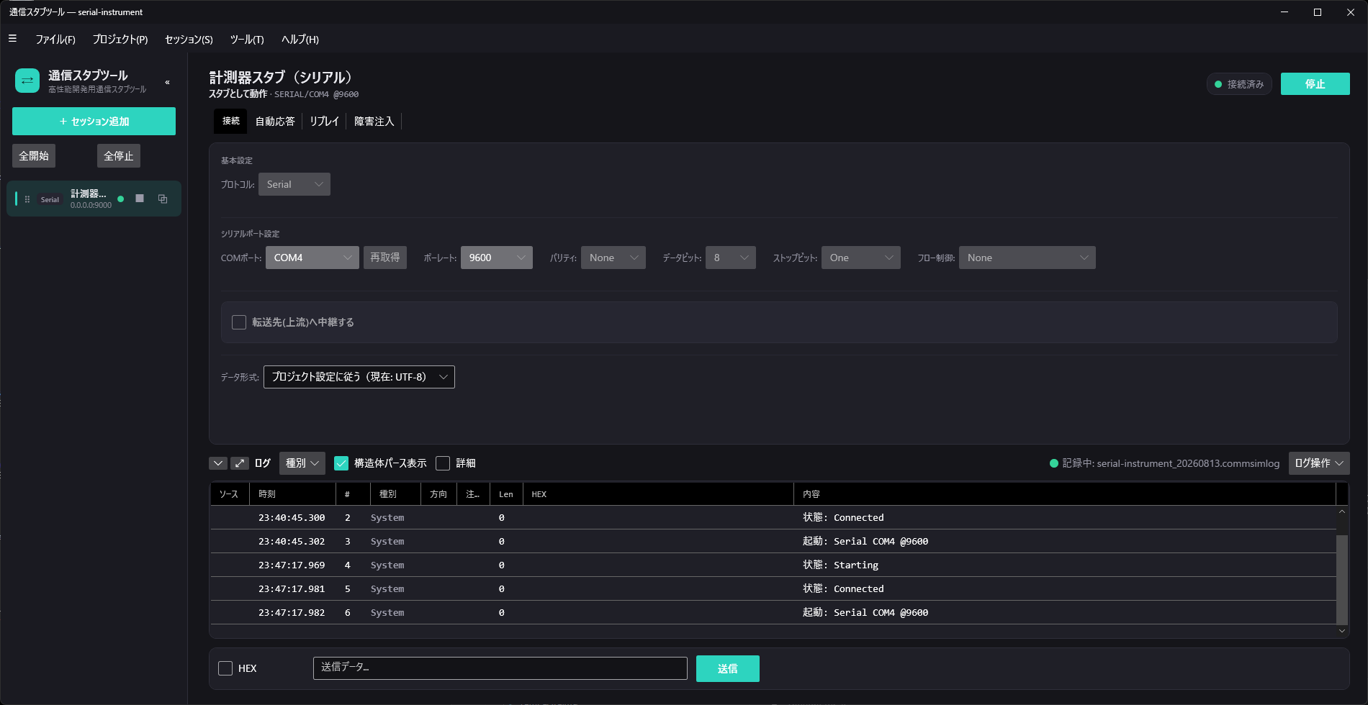Toggle the 転送先(上流)へ中継する checkbox
Image resolution: width=1368 pixels, height=705 pixels.
[239, 322]
